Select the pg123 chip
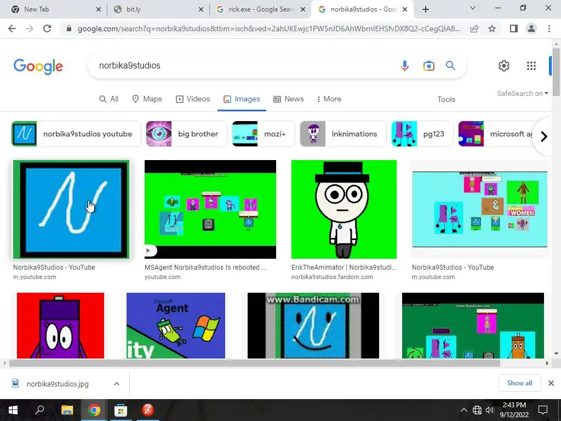This screenshot has height=421, width=561. pos(422,134)
